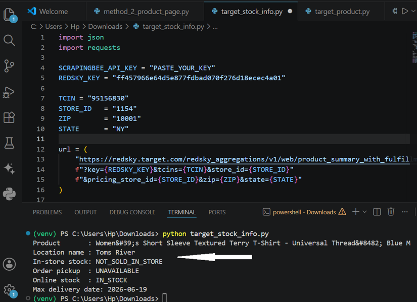This screenshot has height=302, width=417.
Task: Switch to the Welcome tab
Action: pos(48,11)
